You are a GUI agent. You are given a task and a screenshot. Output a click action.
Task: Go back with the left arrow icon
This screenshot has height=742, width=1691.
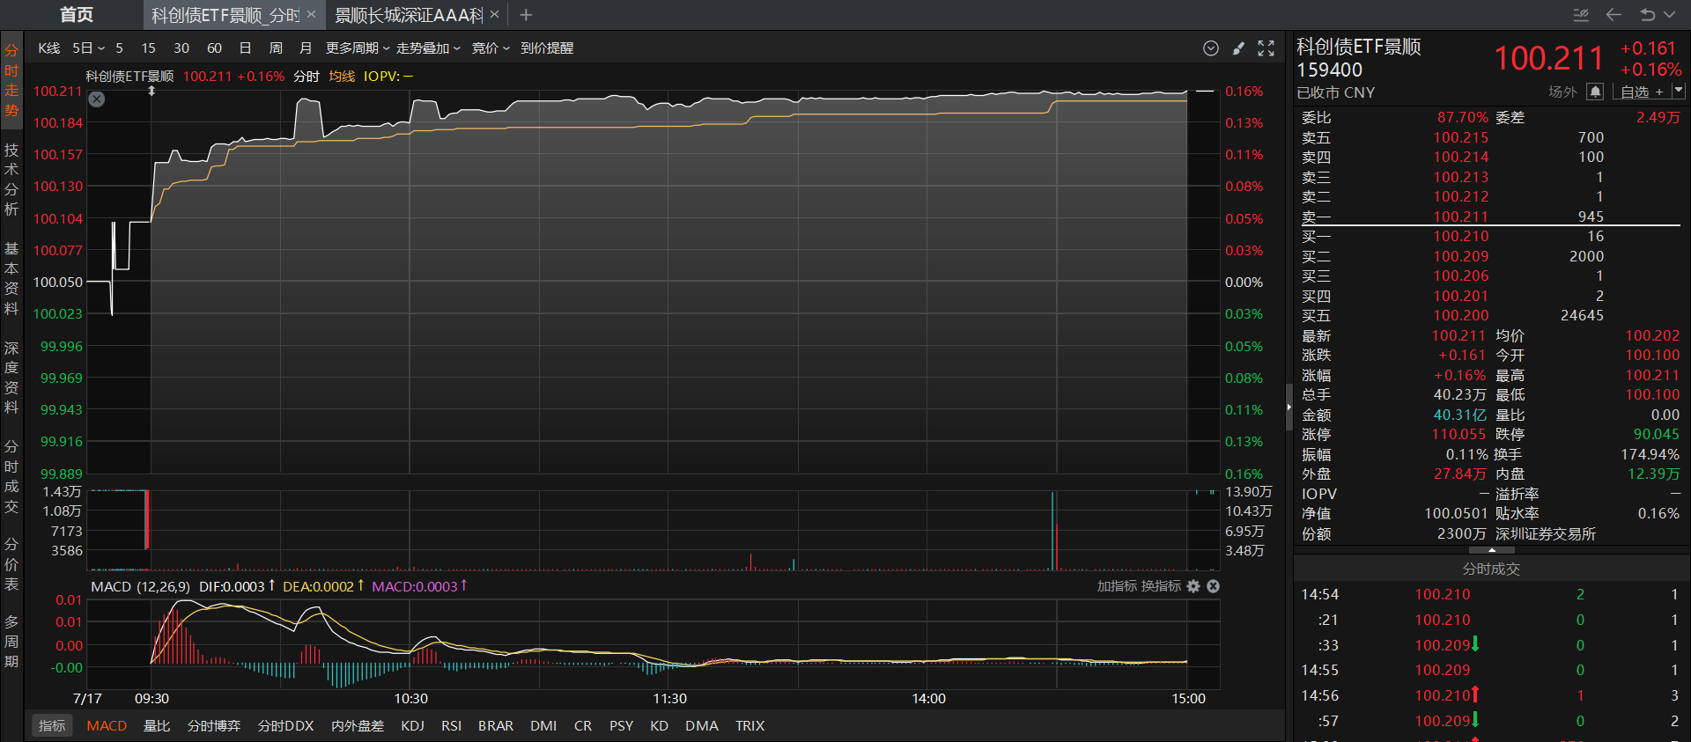pos(1613,15)
